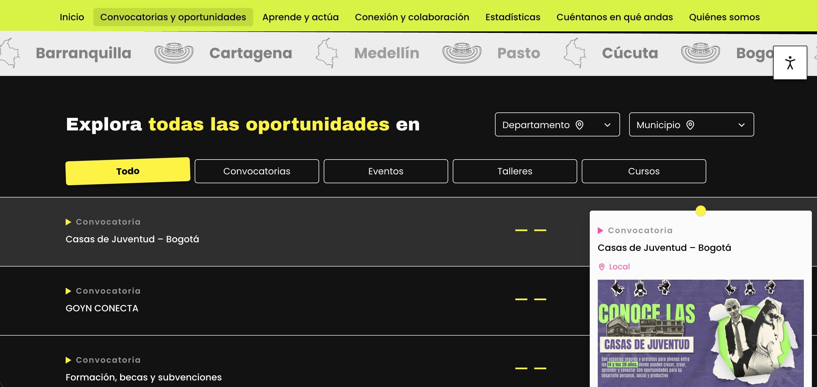
Task: Click pink triangle in the Convocatoria card
Action: pos(600,230)
